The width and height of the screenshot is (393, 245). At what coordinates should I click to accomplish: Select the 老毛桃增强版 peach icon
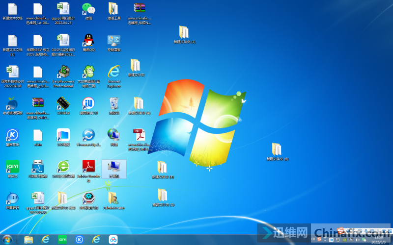click(x=13, y=106)
